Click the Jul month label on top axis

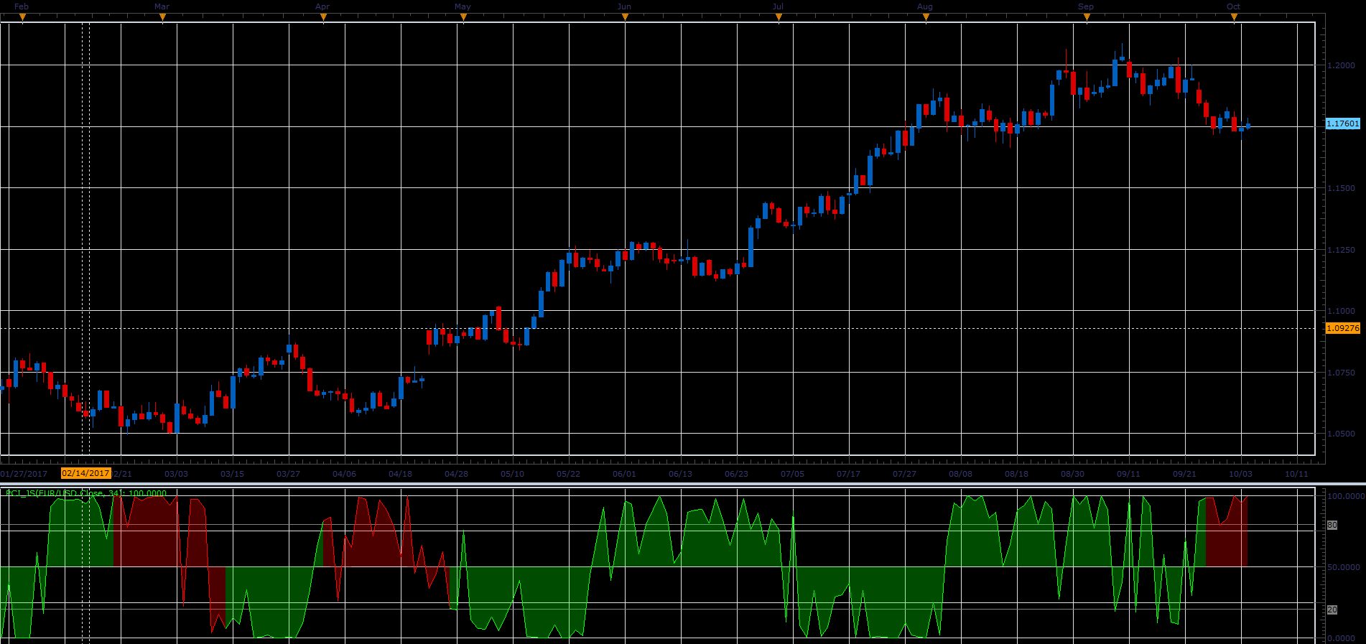coord(778,6)
